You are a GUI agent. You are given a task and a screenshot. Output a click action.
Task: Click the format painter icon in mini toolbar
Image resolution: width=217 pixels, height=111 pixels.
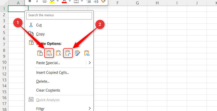(x=103, y=1)
